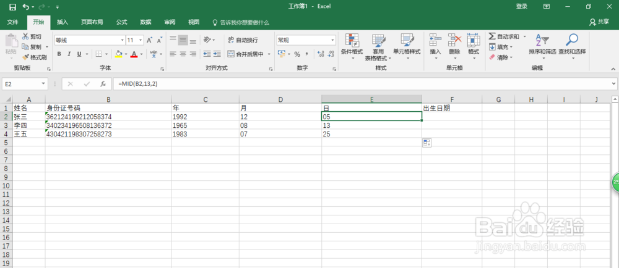Decrease font size with the smaller A icon
The image size is (619, 268).
160,40
